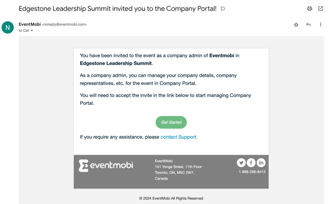Open email in a new window
The image size is (328, 204).
pos(321,9)
